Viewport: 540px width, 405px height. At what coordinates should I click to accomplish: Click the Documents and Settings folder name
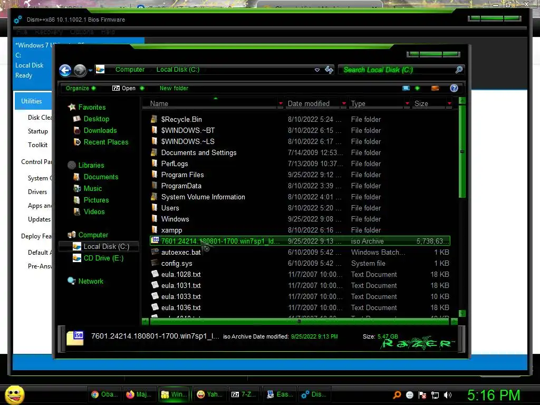199,152
